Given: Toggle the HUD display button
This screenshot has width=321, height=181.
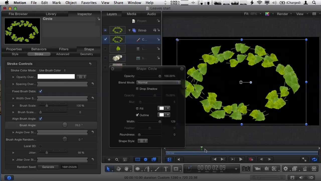Looking at the screenshot, I should 246,169.
